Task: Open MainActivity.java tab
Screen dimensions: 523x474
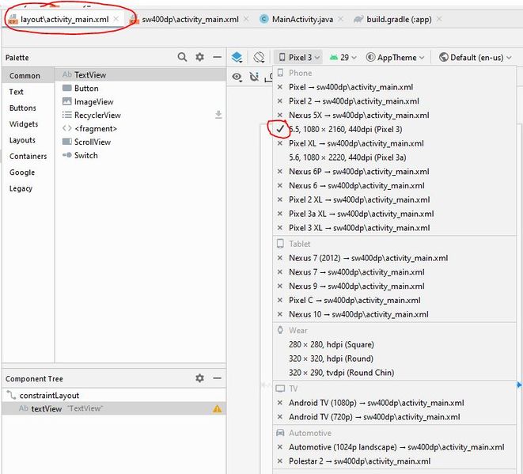Action: tap(302, 19)
